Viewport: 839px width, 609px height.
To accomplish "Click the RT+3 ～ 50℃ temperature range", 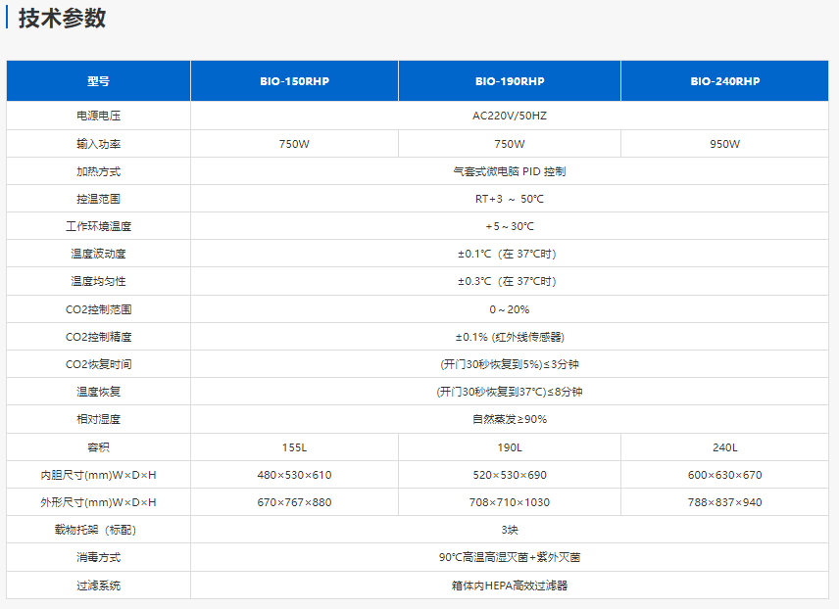I will pos(510,199).
